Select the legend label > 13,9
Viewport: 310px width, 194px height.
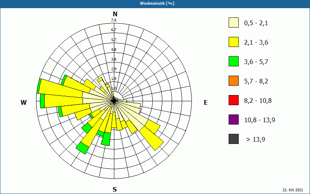(256, 140)
